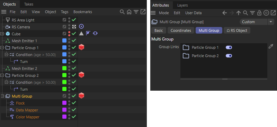Switch to the Takes tab
The height and width of the screenshot is (127, 277).
pyautogui.click(x=29, y=4)
